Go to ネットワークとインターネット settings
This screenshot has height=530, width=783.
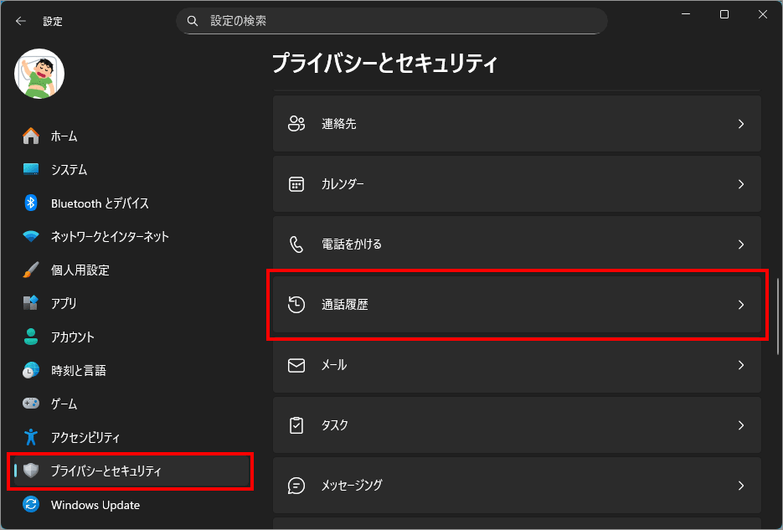[109, 236]
